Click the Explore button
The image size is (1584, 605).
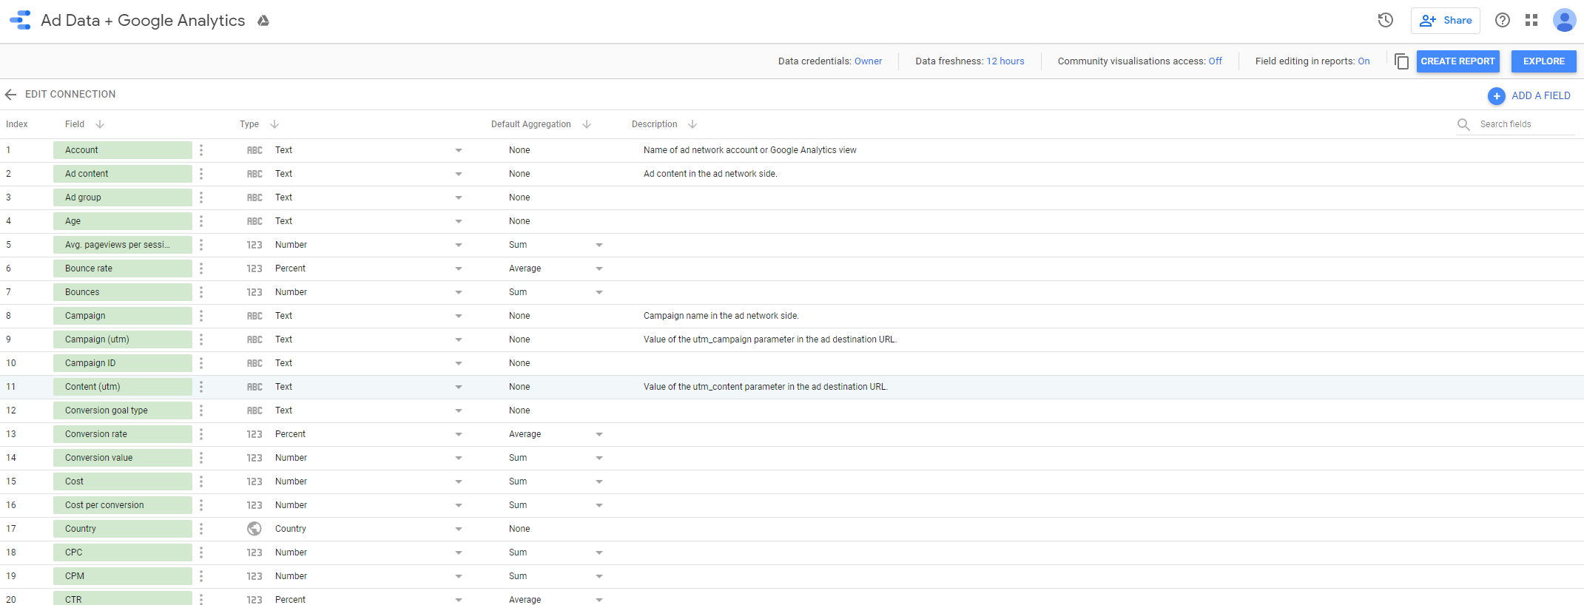point(1543,61)
